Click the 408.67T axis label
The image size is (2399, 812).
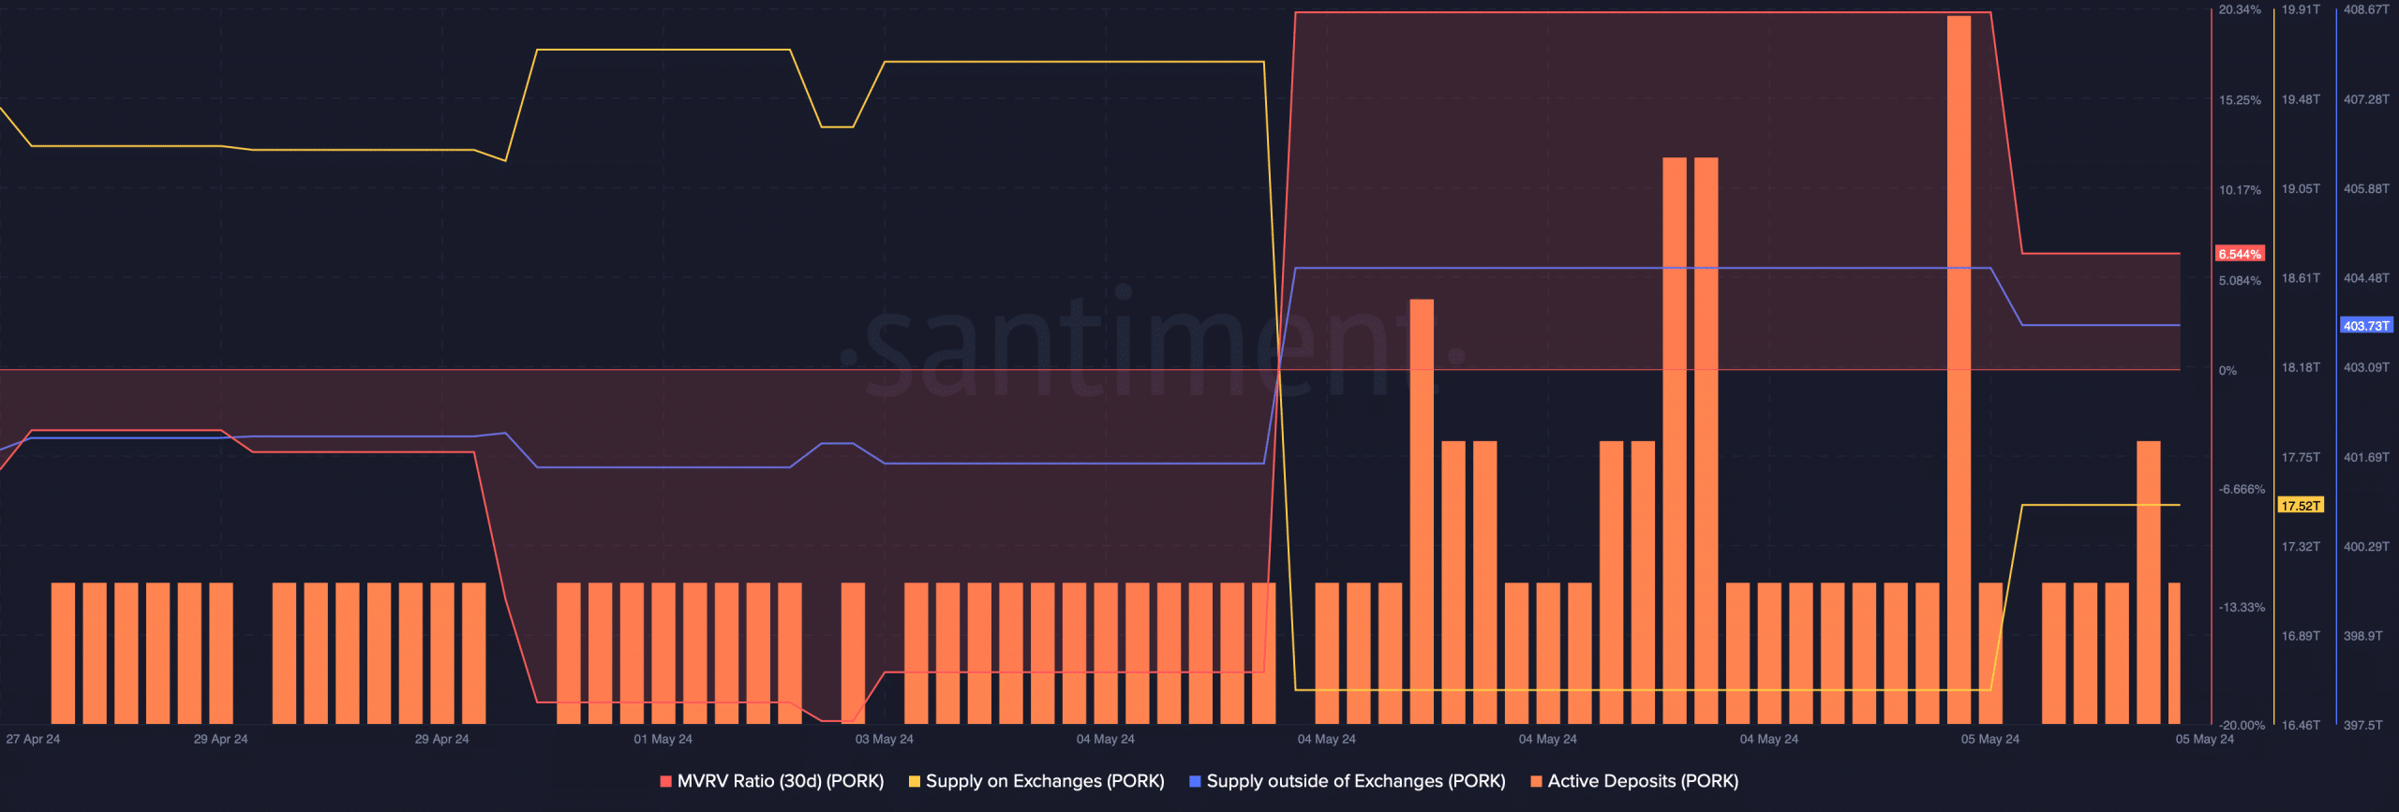pos(2366,9)
